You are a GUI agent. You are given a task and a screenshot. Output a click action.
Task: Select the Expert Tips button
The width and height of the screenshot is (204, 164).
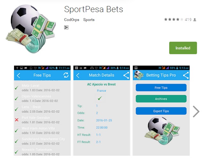[161, 111]
